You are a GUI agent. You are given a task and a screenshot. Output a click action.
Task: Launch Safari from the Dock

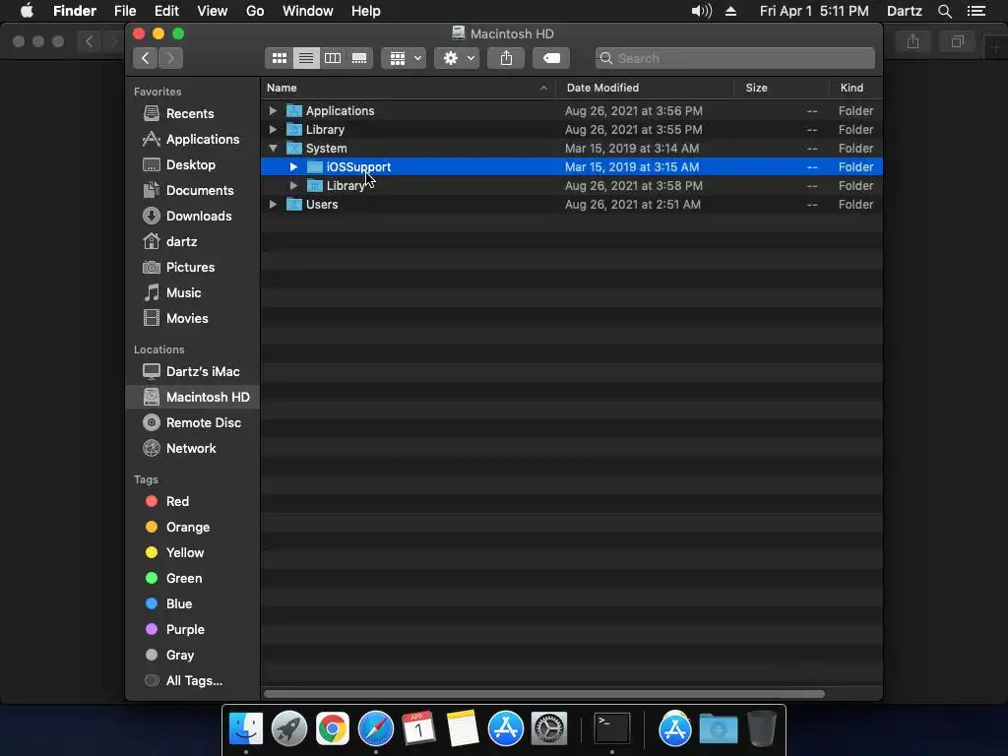(x=375, y=729)
